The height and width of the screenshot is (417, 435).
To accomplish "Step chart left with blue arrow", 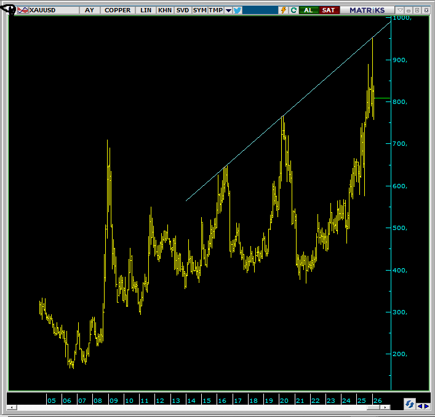I will (420, 405).
